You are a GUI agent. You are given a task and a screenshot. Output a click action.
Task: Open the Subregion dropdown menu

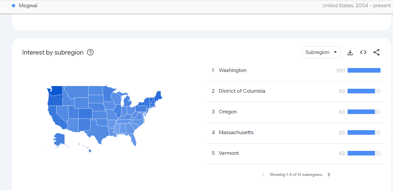(321, 52)
